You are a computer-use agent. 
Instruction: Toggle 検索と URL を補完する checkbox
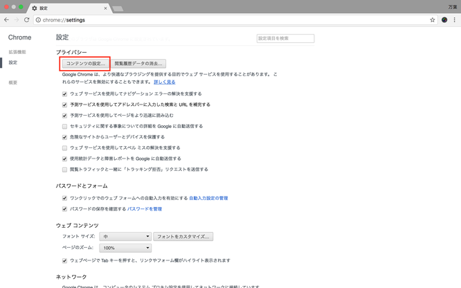point(64,105)
